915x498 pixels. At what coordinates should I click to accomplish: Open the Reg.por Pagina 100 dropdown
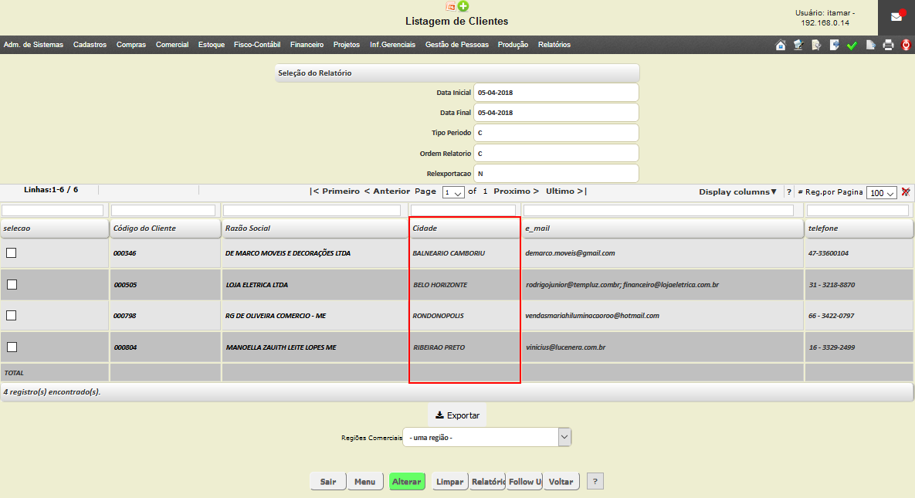click(881, 193)
